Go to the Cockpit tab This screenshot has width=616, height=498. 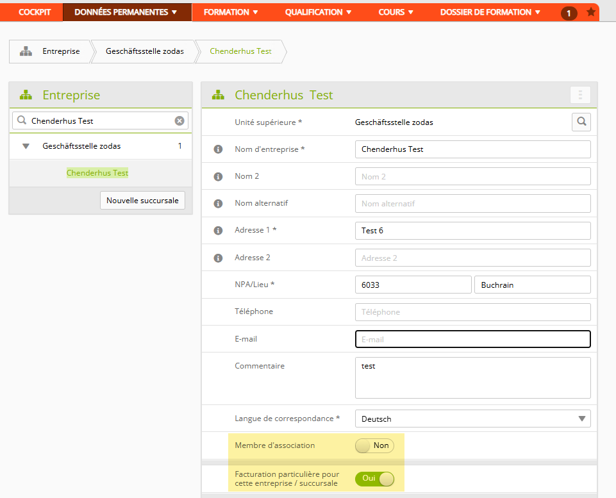(35, 12)
